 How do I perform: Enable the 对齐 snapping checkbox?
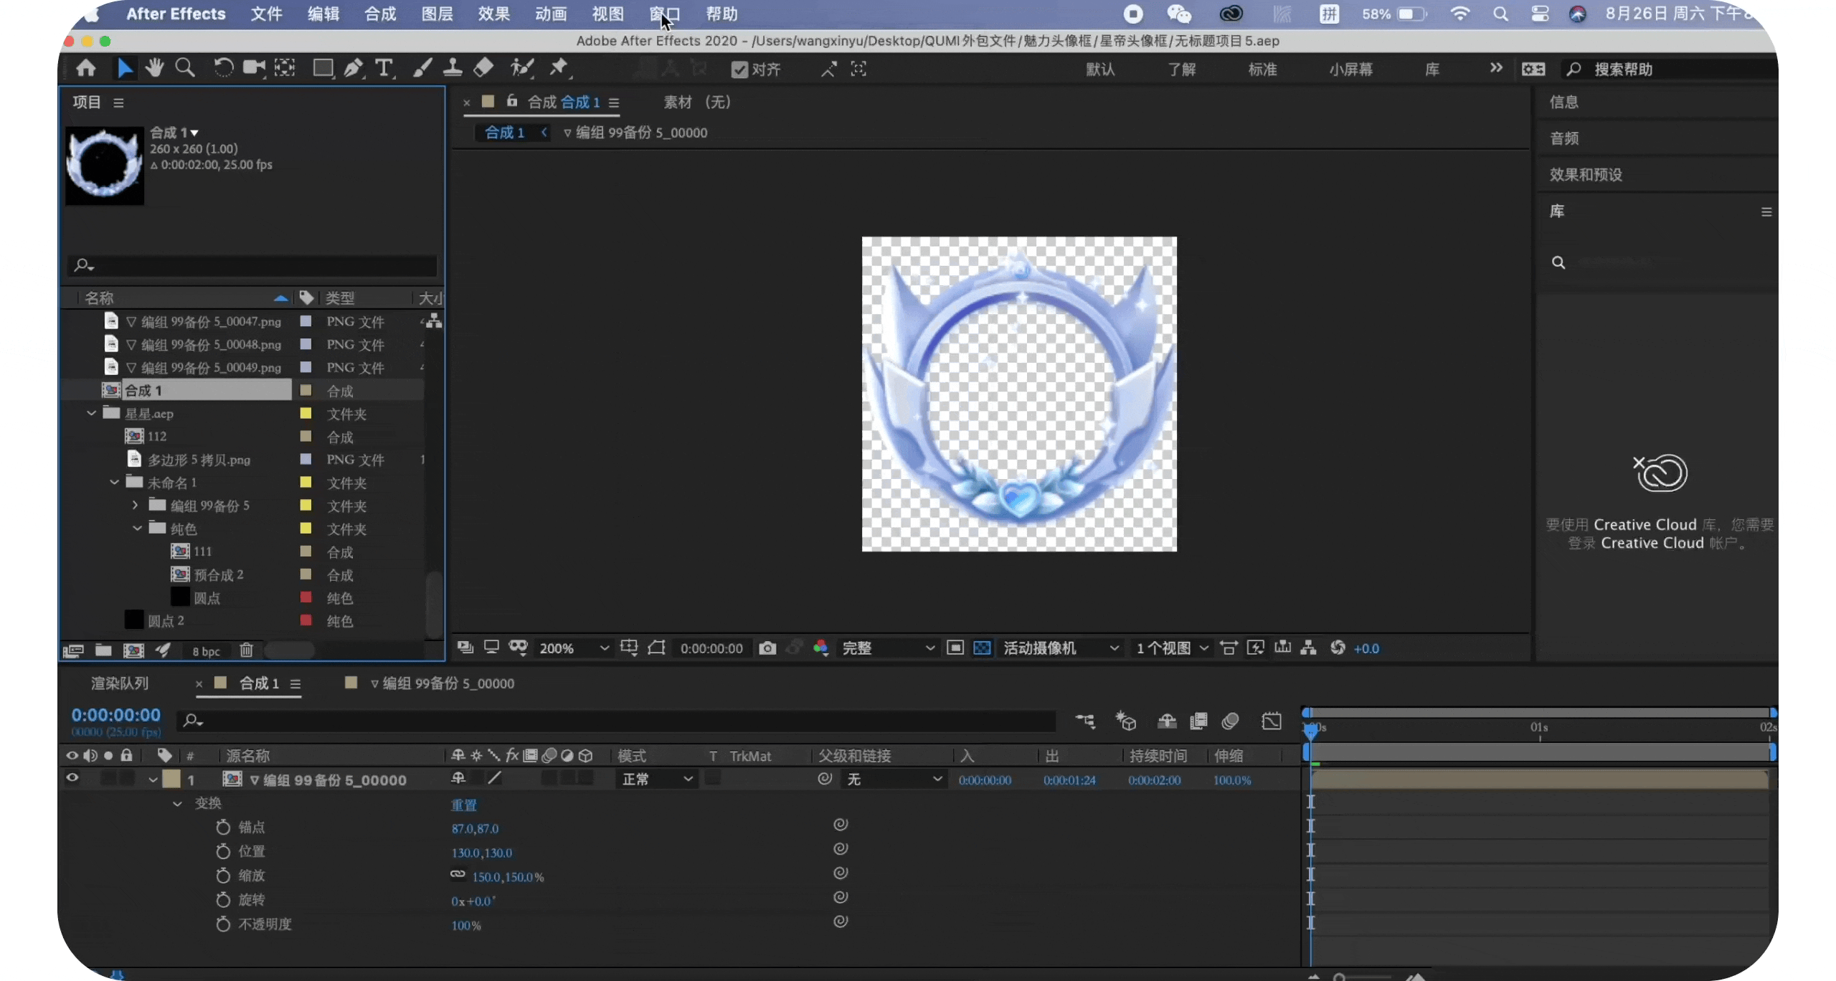click(x=739, y=70)
